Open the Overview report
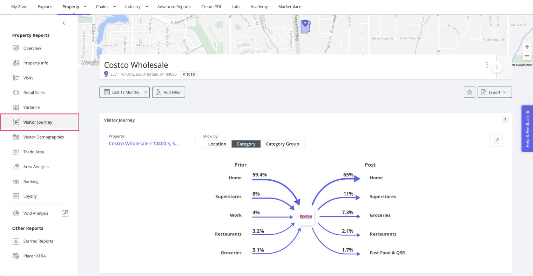This screenshot has height=276, width=533. point(32,48)
